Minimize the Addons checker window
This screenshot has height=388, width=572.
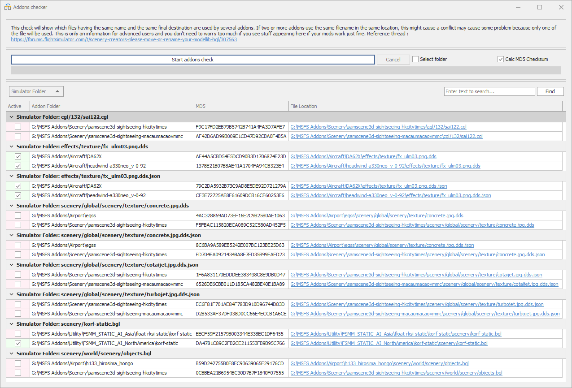[x=518, y=7]
